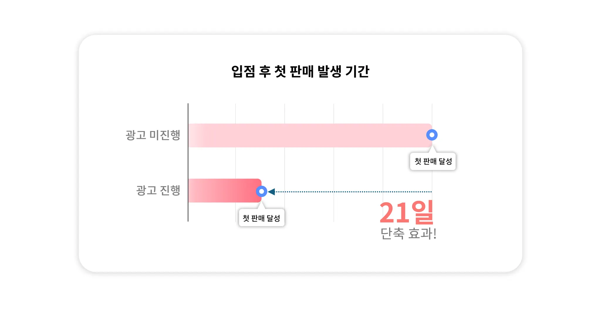
Task: Click the blue marker on 광고 진행 bar
Action: pos(261,191)
